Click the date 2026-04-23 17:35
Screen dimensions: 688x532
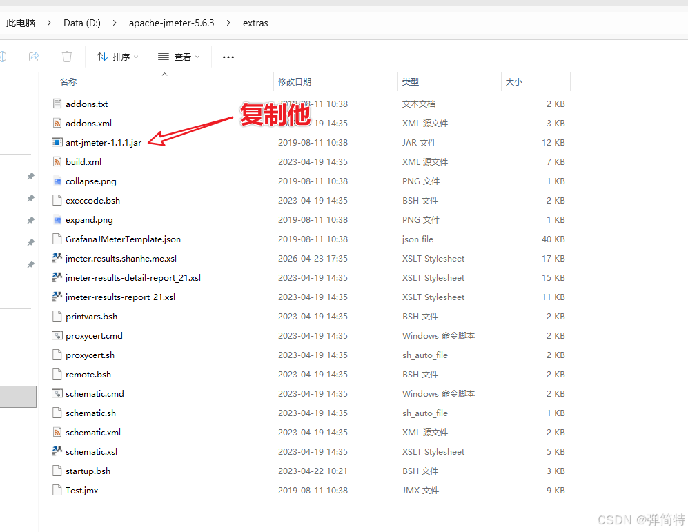coord(313,258)
